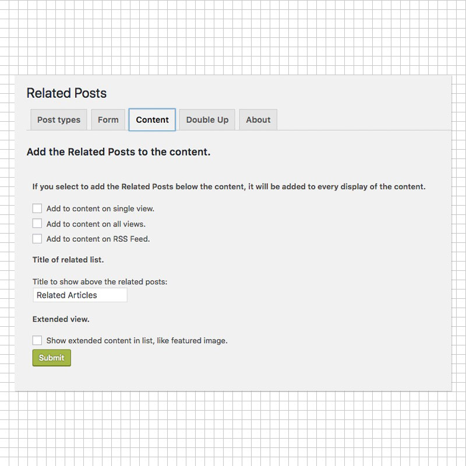Enable 'Add to content on single view'
Viewport: 466px width, 466px height.
(x=37, y=208)
